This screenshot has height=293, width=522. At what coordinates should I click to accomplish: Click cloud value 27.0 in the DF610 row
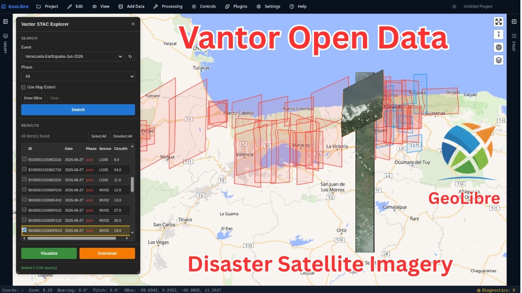[x=117, y=210]
